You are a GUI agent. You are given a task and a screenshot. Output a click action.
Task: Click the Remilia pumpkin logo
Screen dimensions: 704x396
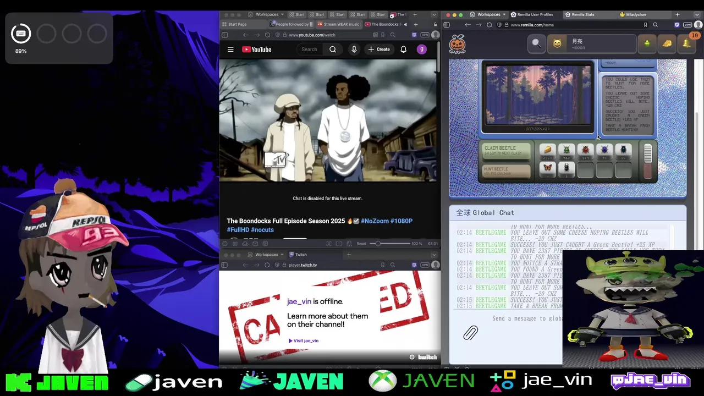458,43
